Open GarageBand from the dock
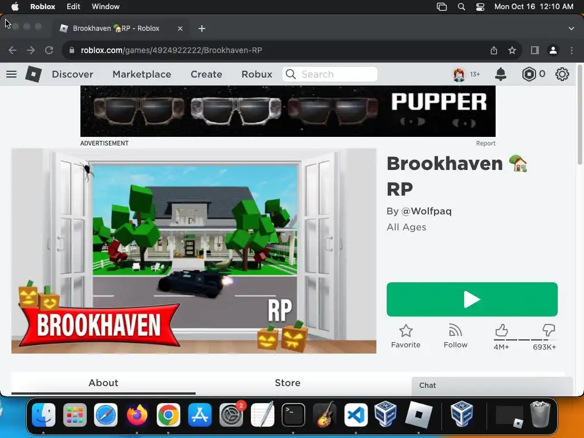This screenshot has width=584, height=438. (x=325, y=415)
